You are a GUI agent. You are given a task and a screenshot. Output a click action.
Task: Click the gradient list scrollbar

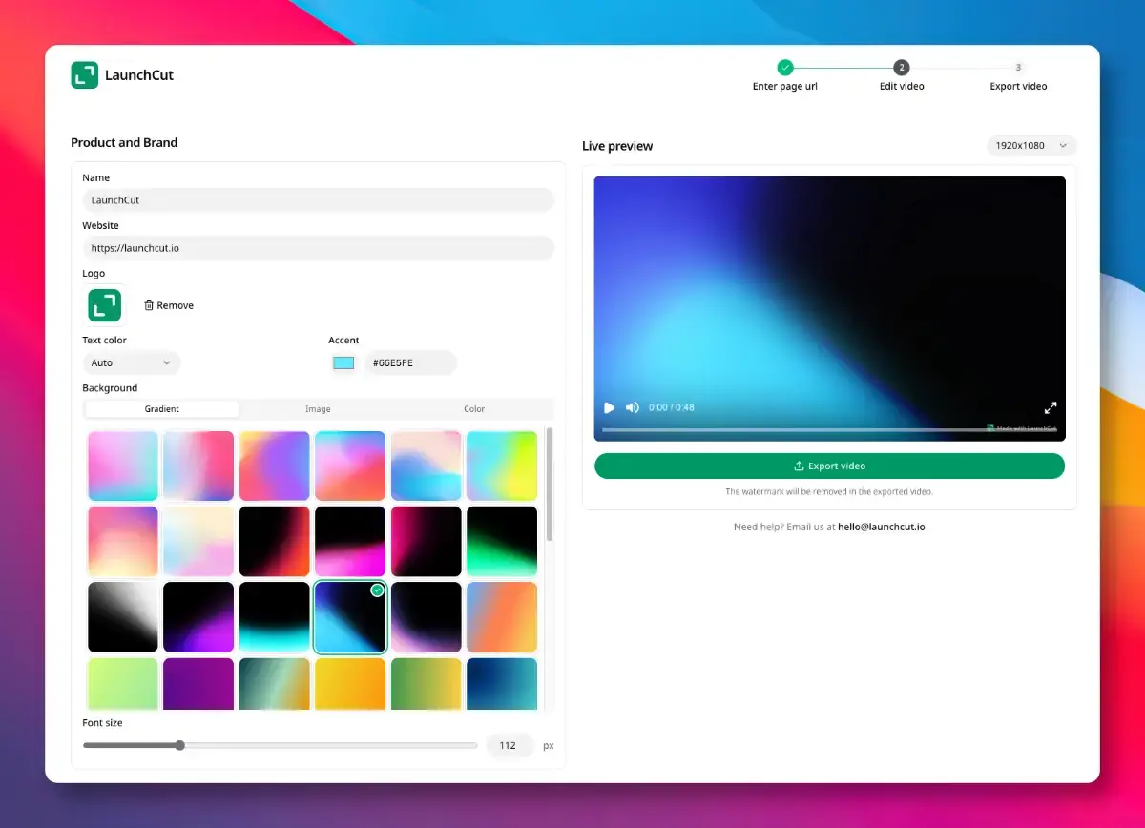pos(549,484)
